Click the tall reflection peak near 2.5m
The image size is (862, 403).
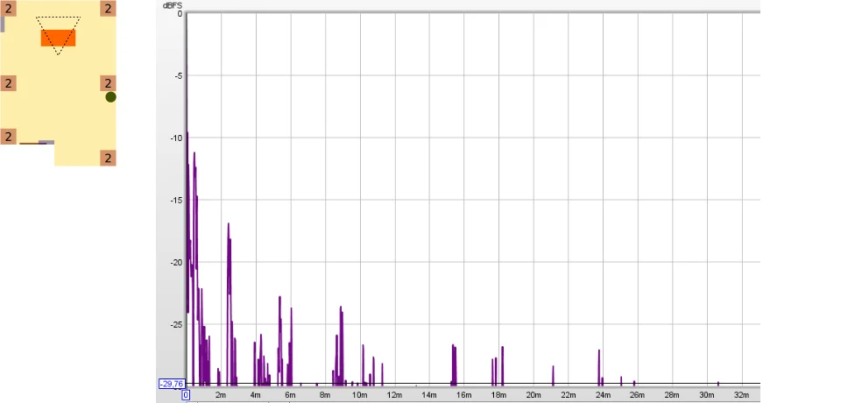(x=229, y=303)
